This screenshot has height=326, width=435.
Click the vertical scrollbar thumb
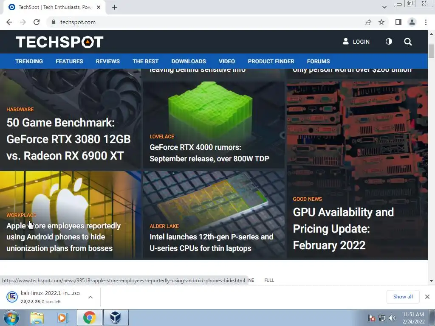(432, 51)
